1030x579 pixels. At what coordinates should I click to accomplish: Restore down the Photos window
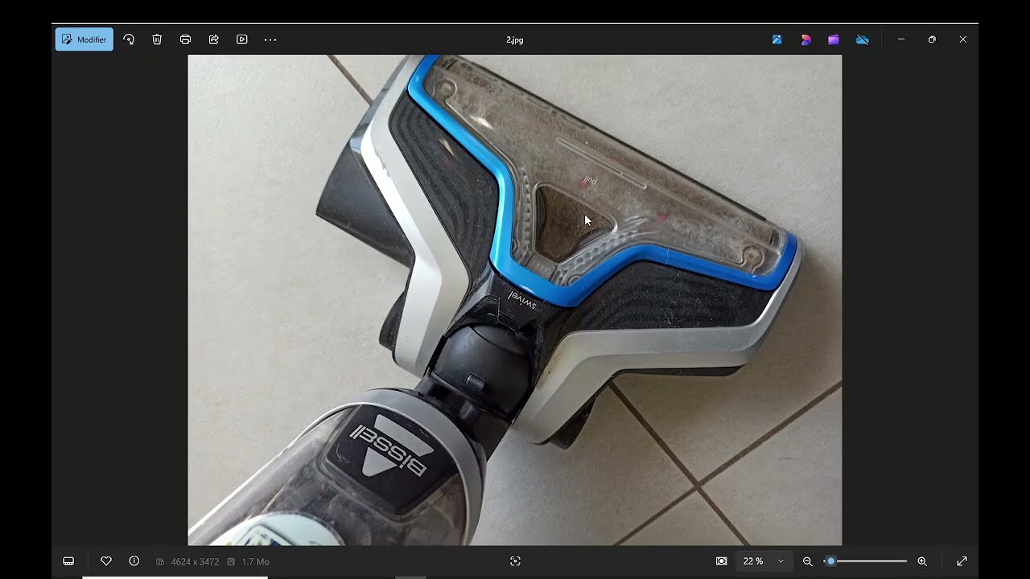(932, 39)
